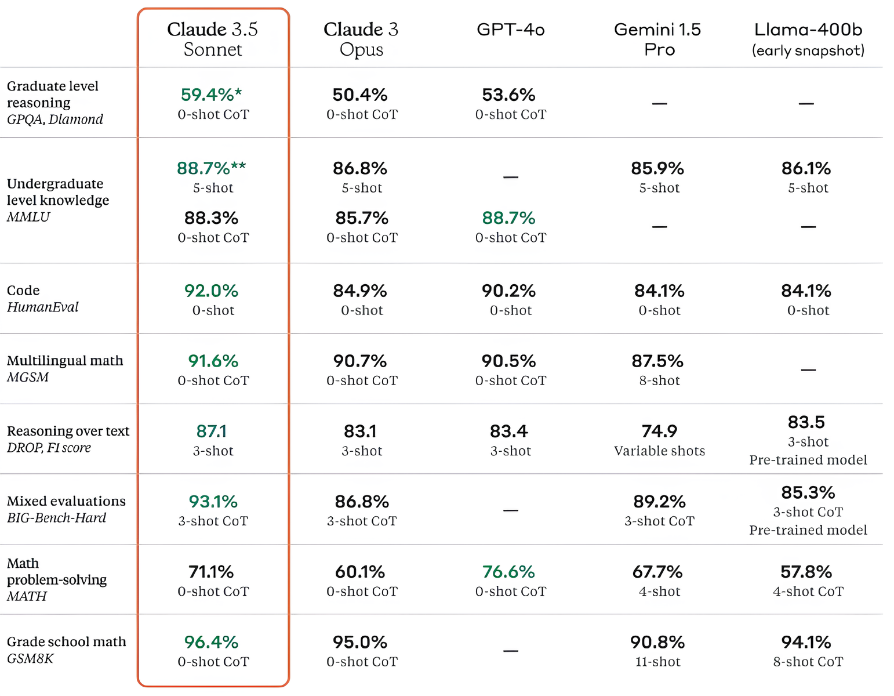The image size is (894, 696).
Task: Click Llama-400b's 57.8% MATH score
Action: pyautogui.click(x=806, y=572)
